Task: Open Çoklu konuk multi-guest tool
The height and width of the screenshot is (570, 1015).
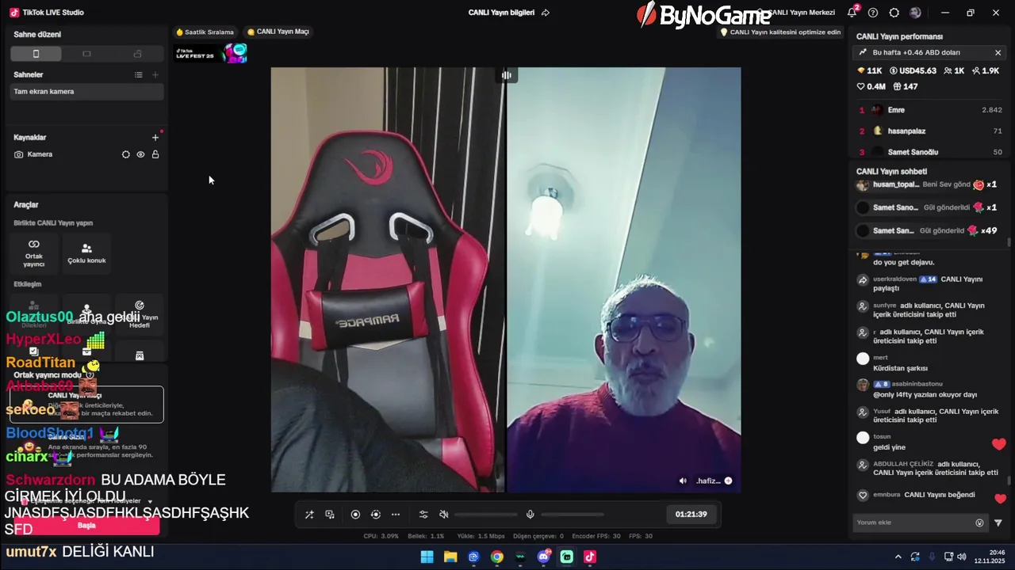Action: [86, 253]
